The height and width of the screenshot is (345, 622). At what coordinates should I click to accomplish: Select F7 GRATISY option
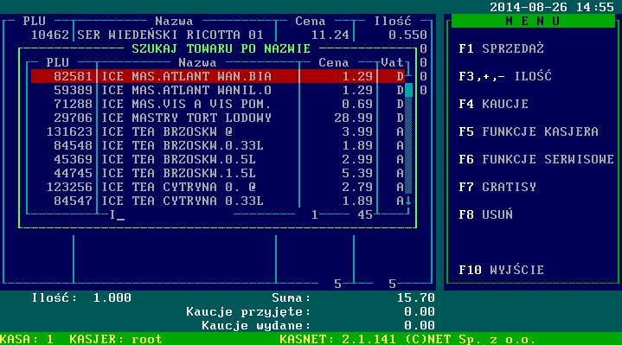coord(497,187)
